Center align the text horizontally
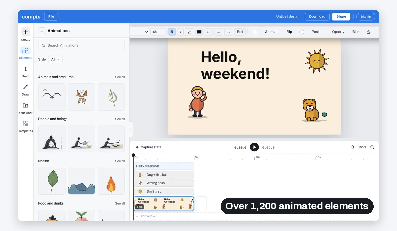Screen dimensions: 397x231 (x=218, y=32)
